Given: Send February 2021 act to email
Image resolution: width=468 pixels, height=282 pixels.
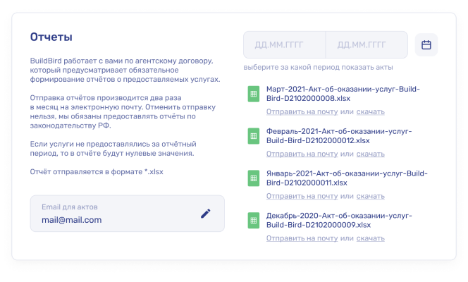Looking at the screenshot, I should tap(302, 154).
